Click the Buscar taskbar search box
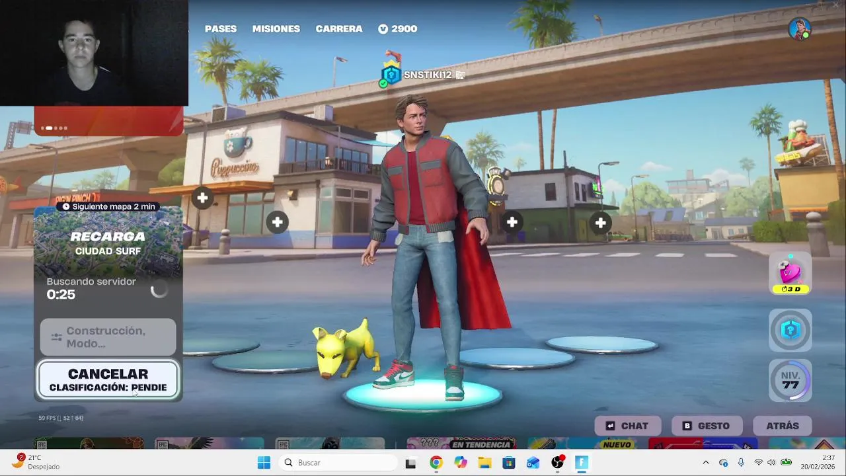This screenshot has width=846, height=476. click(x=338, y=463)
